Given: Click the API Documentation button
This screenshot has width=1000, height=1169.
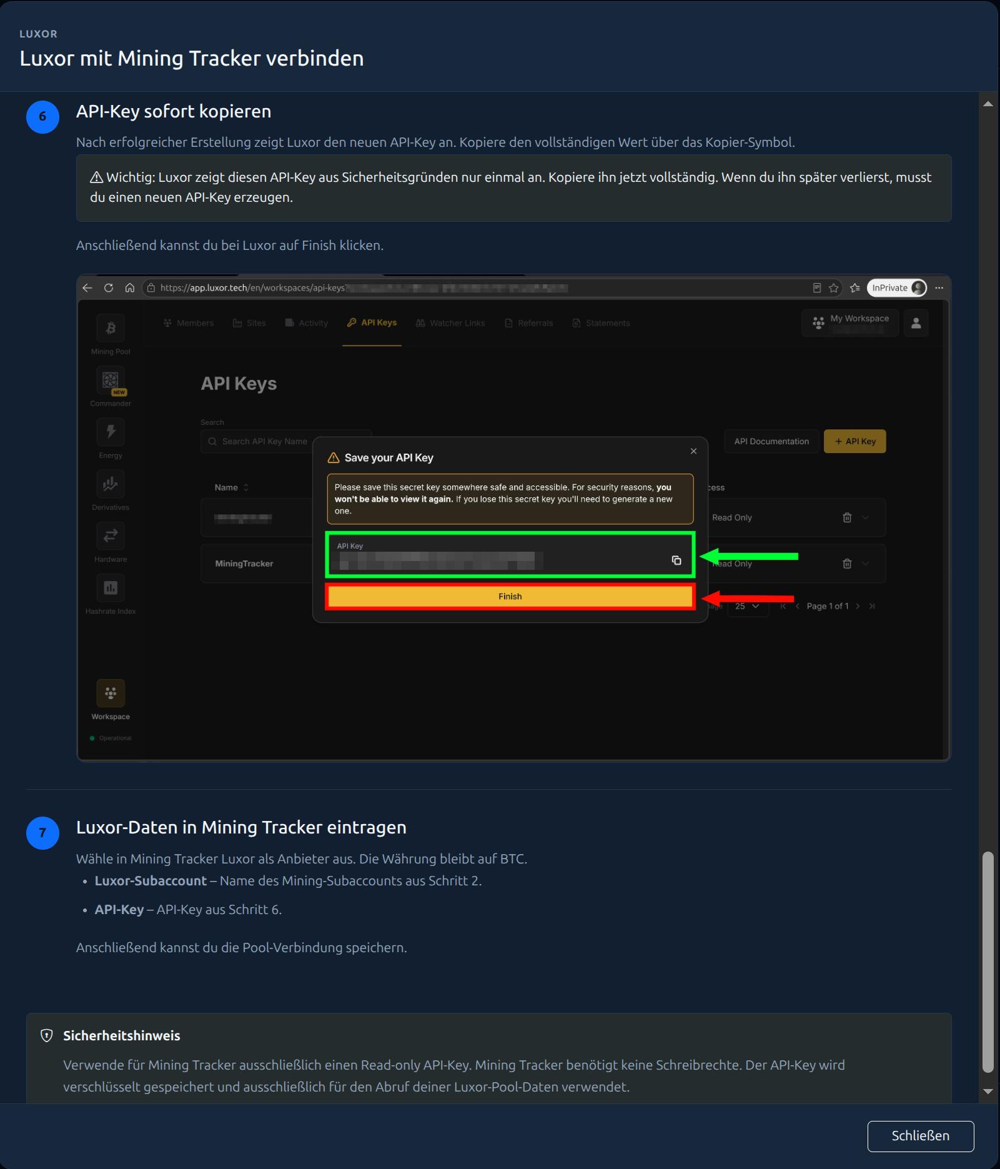Looking at the screenshot, I should click(771, 441).
